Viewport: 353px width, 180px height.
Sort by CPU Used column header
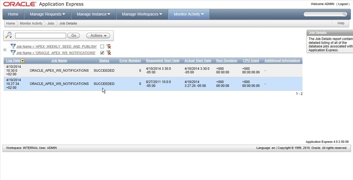(251, 61)
